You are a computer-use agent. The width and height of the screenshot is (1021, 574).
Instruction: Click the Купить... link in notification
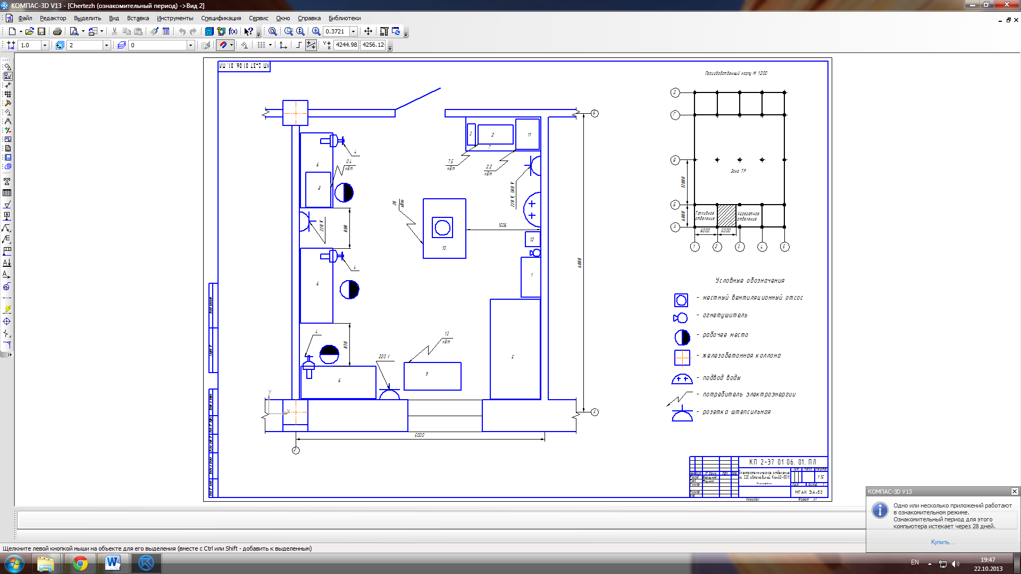click(942, 542)
